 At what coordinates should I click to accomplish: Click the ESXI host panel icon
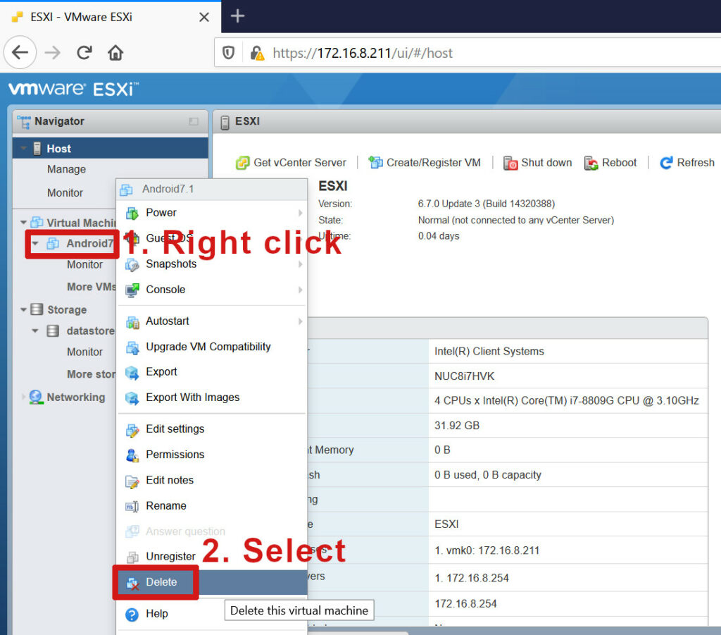tap(225, 123)
